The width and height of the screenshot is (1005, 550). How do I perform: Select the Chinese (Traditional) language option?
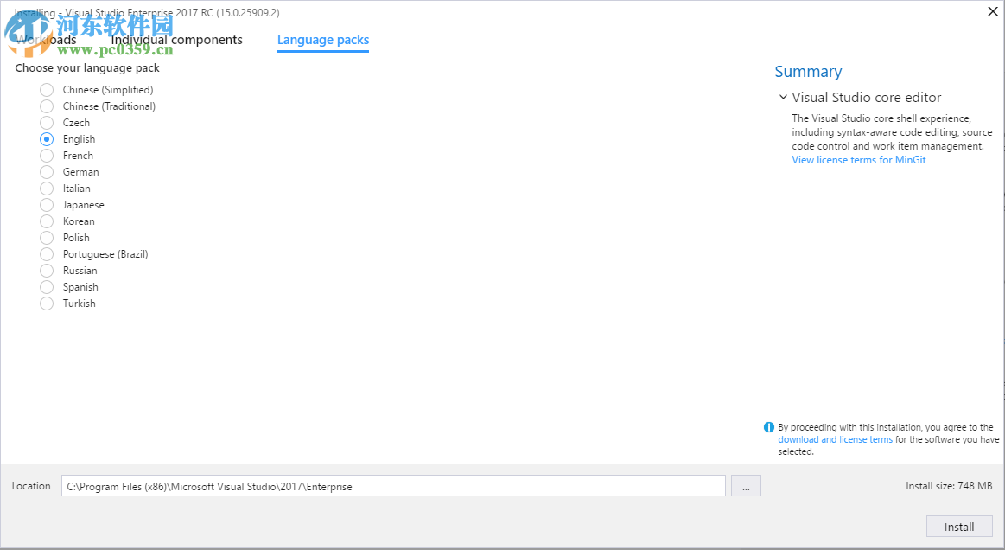[47, 106]
